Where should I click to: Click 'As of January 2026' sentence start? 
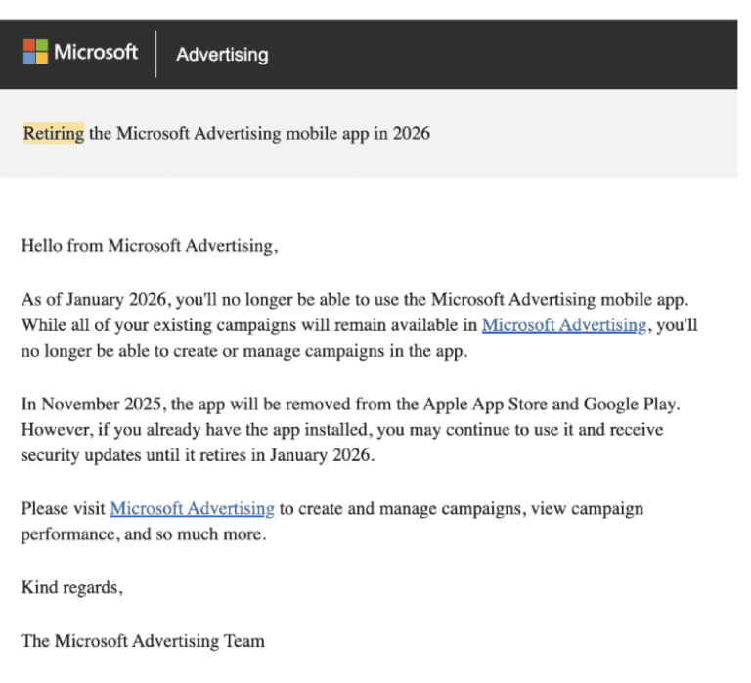[x=94, y=300]
